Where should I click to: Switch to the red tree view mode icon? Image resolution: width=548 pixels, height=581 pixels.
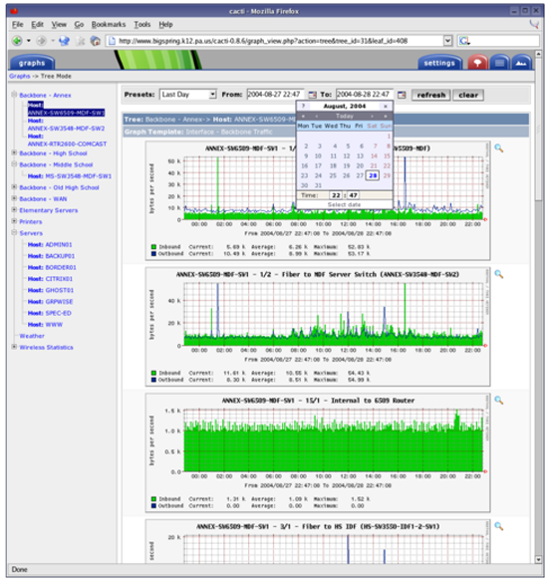point(477,63)
